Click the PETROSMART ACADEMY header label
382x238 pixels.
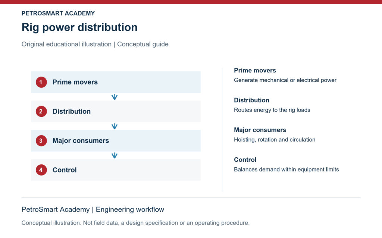pos(58,13)
